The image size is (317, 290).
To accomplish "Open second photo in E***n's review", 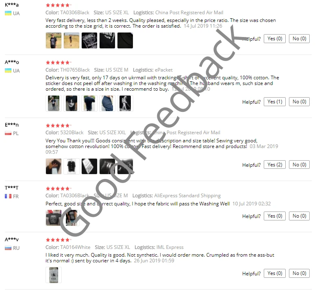I will tap(72, 166).
